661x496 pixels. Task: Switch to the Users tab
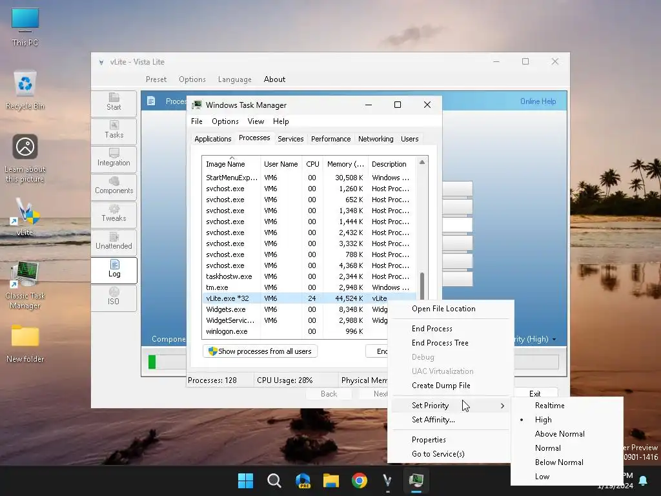(409, 139)
